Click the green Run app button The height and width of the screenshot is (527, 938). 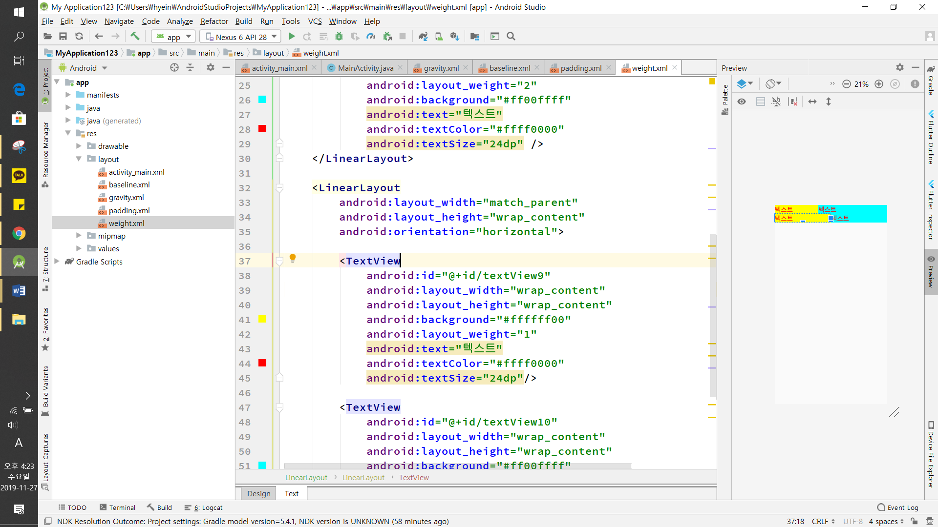[292, 37]
